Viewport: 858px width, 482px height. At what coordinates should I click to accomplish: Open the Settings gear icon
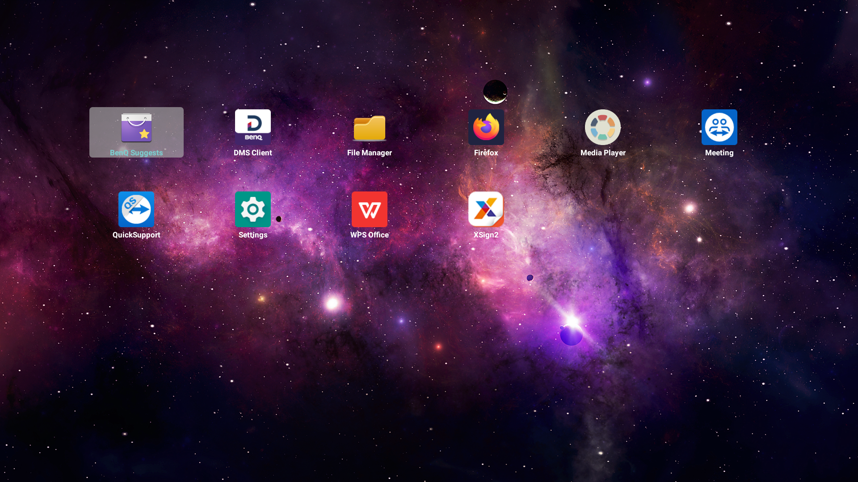pyautogui.click(x=253, y=209)
